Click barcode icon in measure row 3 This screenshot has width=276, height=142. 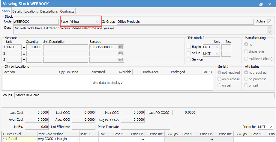coord(121,60)
